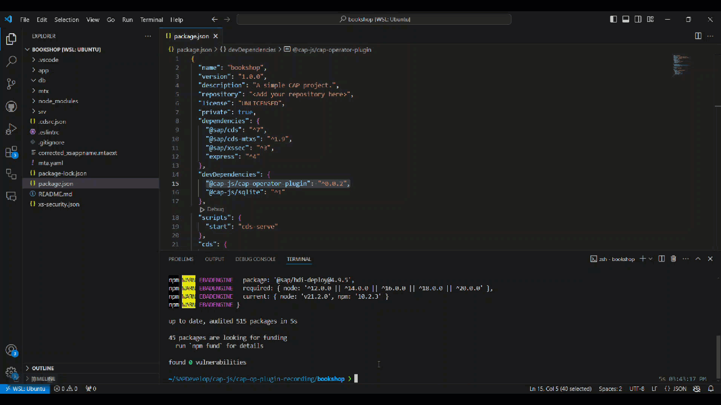Close the terminal panel

(710, 259)
